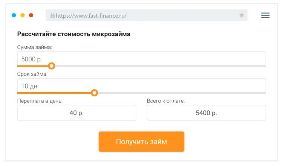Screen dimensions: 283x166
Task: Click the 'Рассчитайте стоимость микрозайма' heading
Action: pyautogui.click(x=74, y=34)
